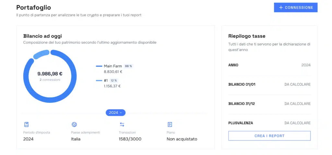Click the Main Farm legend line marker
The width and height of the screenshot is (332, 155).
[x=99, y=66]
